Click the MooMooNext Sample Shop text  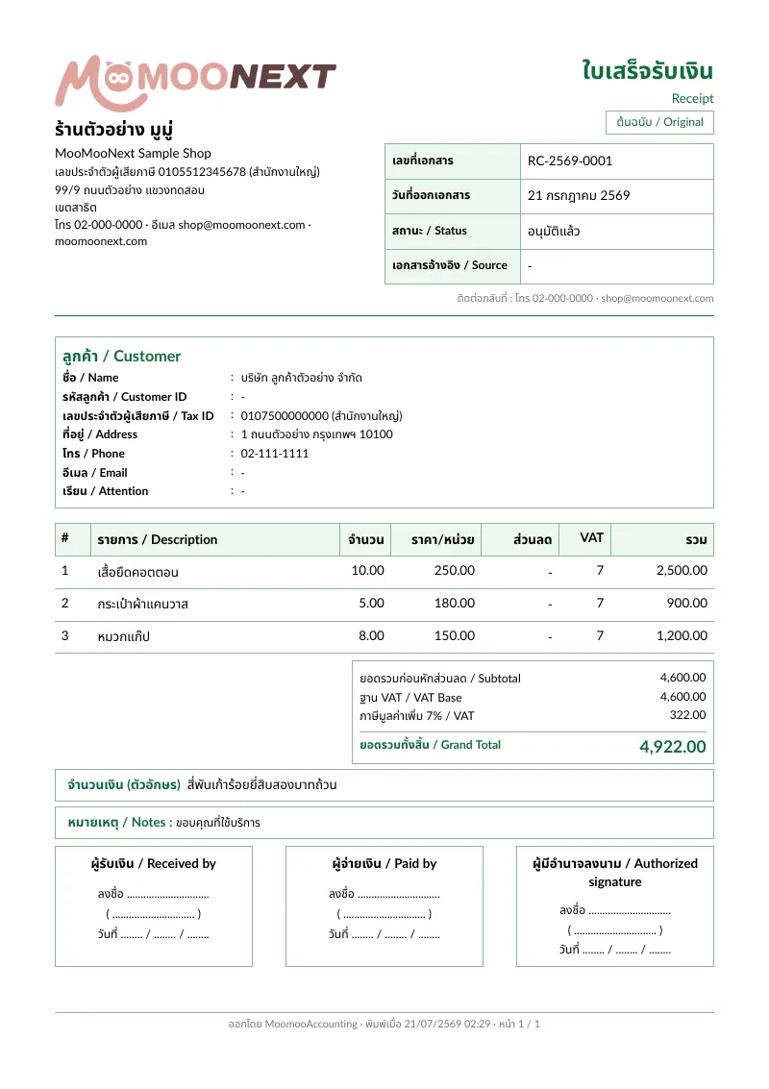[133, 154]
